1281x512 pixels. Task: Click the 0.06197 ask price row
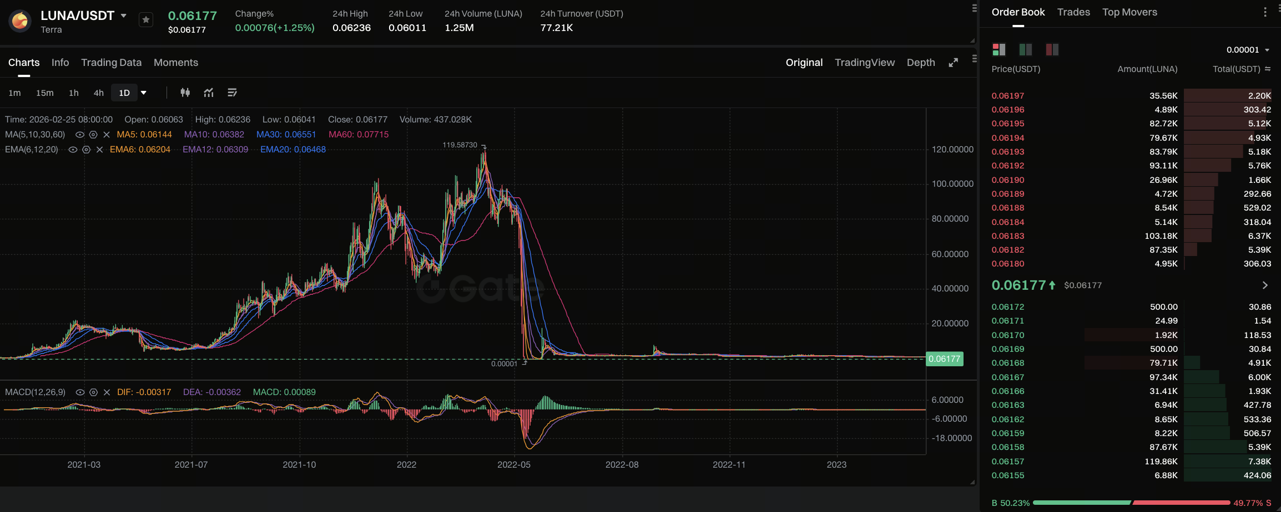[1008, 96]
